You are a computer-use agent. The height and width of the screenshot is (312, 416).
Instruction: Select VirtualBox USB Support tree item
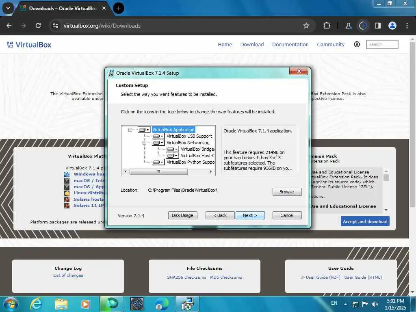189,136
